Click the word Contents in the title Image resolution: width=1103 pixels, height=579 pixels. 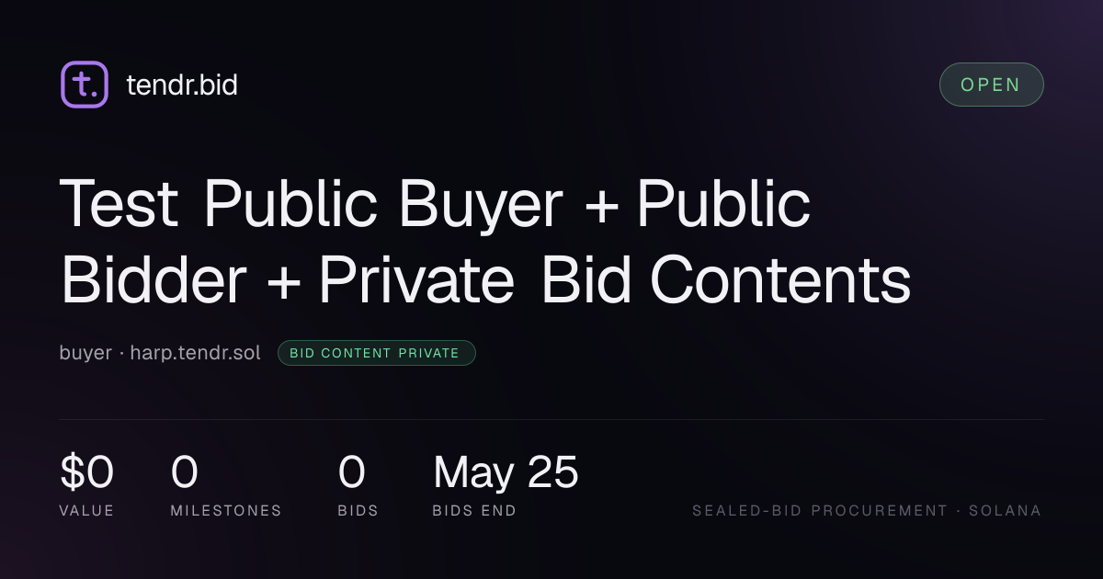click(780, 280)
